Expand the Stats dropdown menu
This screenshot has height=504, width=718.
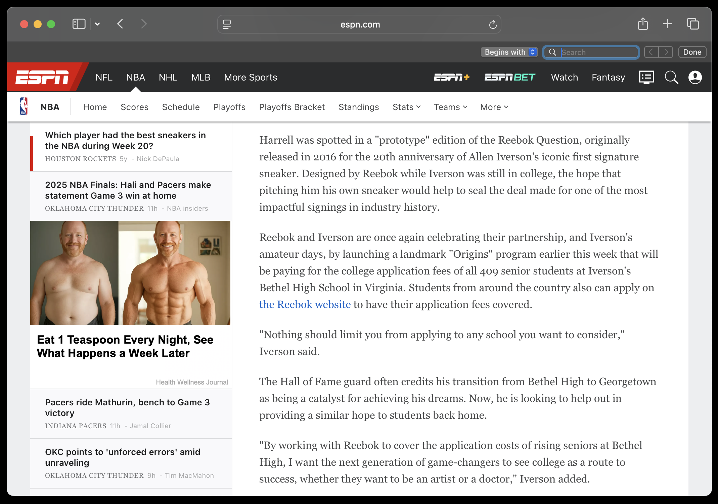tap(406, 107)
